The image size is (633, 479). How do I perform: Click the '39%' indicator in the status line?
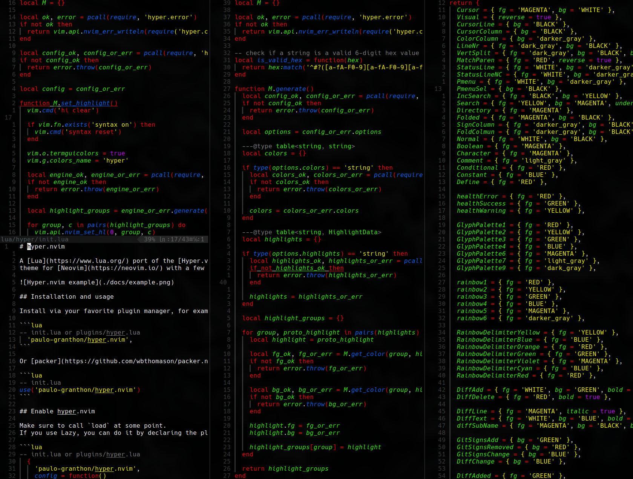pos(150,239)
